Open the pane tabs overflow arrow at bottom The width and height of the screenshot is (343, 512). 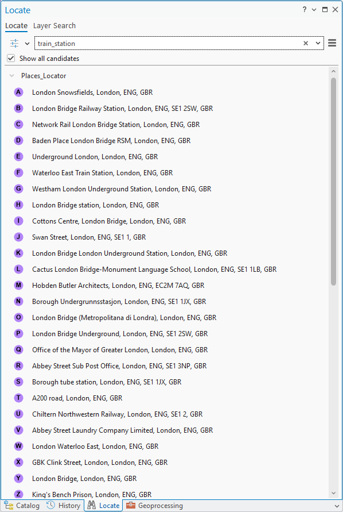pyautogui.click(x=337, y=506)
